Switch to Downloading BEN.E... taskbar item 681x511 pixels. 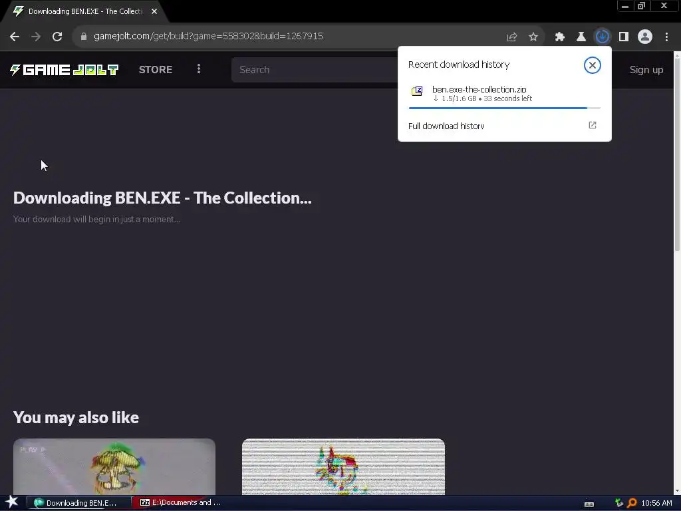pos(78,503)
